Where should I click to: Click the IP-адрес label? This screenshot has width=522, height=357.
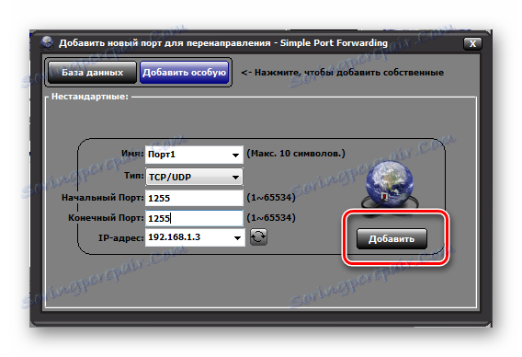click(x=120, y=238)
